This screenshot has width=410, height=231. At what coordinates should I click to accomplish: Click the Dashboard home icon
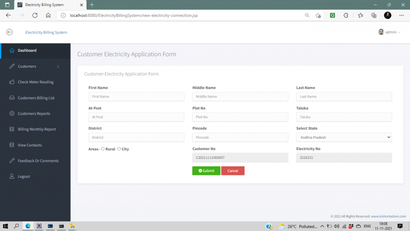[12, 50]
